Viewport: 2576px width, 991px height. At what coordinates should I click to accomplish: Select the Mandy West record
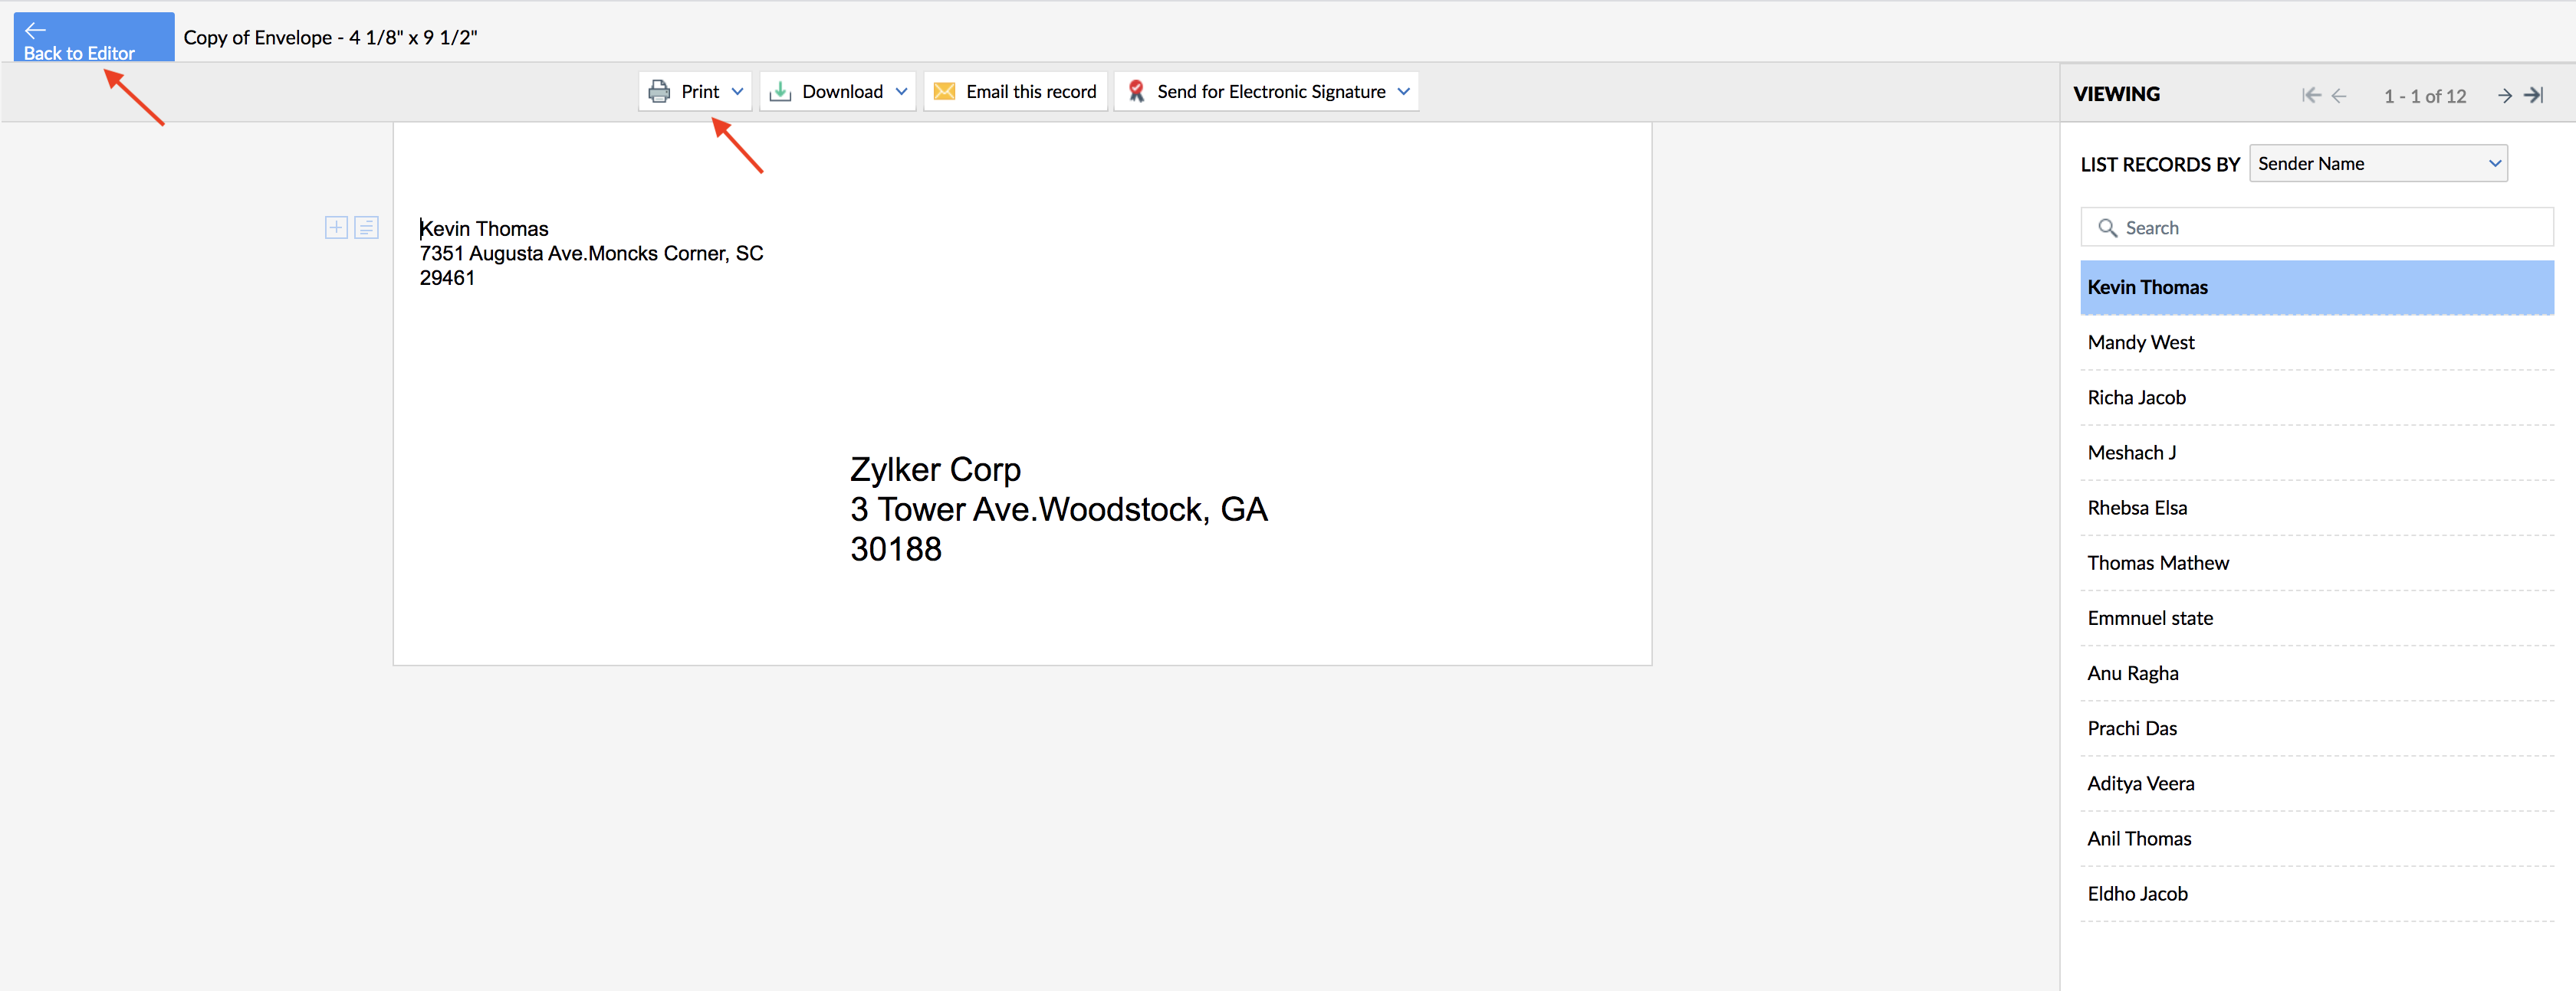click(x=2142, y=342)
